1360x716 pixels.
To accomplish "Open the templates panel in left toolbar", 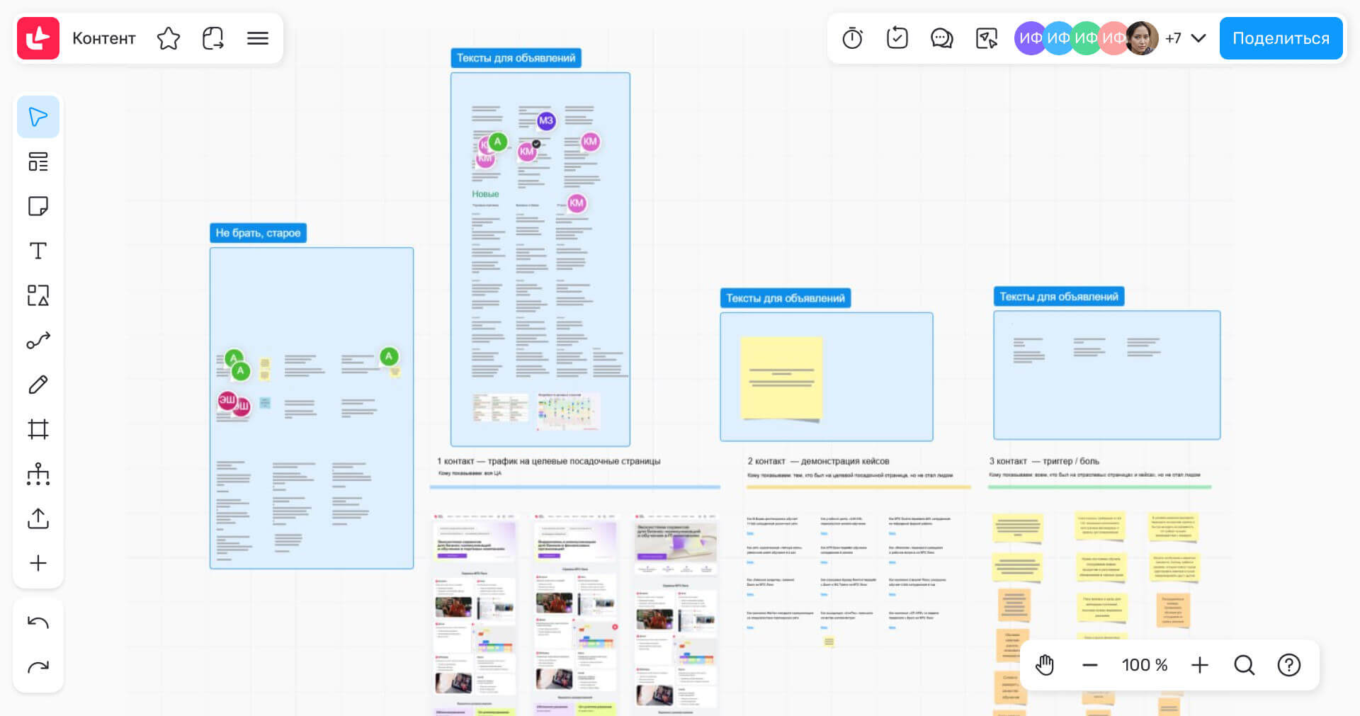I will pos(38,161).
